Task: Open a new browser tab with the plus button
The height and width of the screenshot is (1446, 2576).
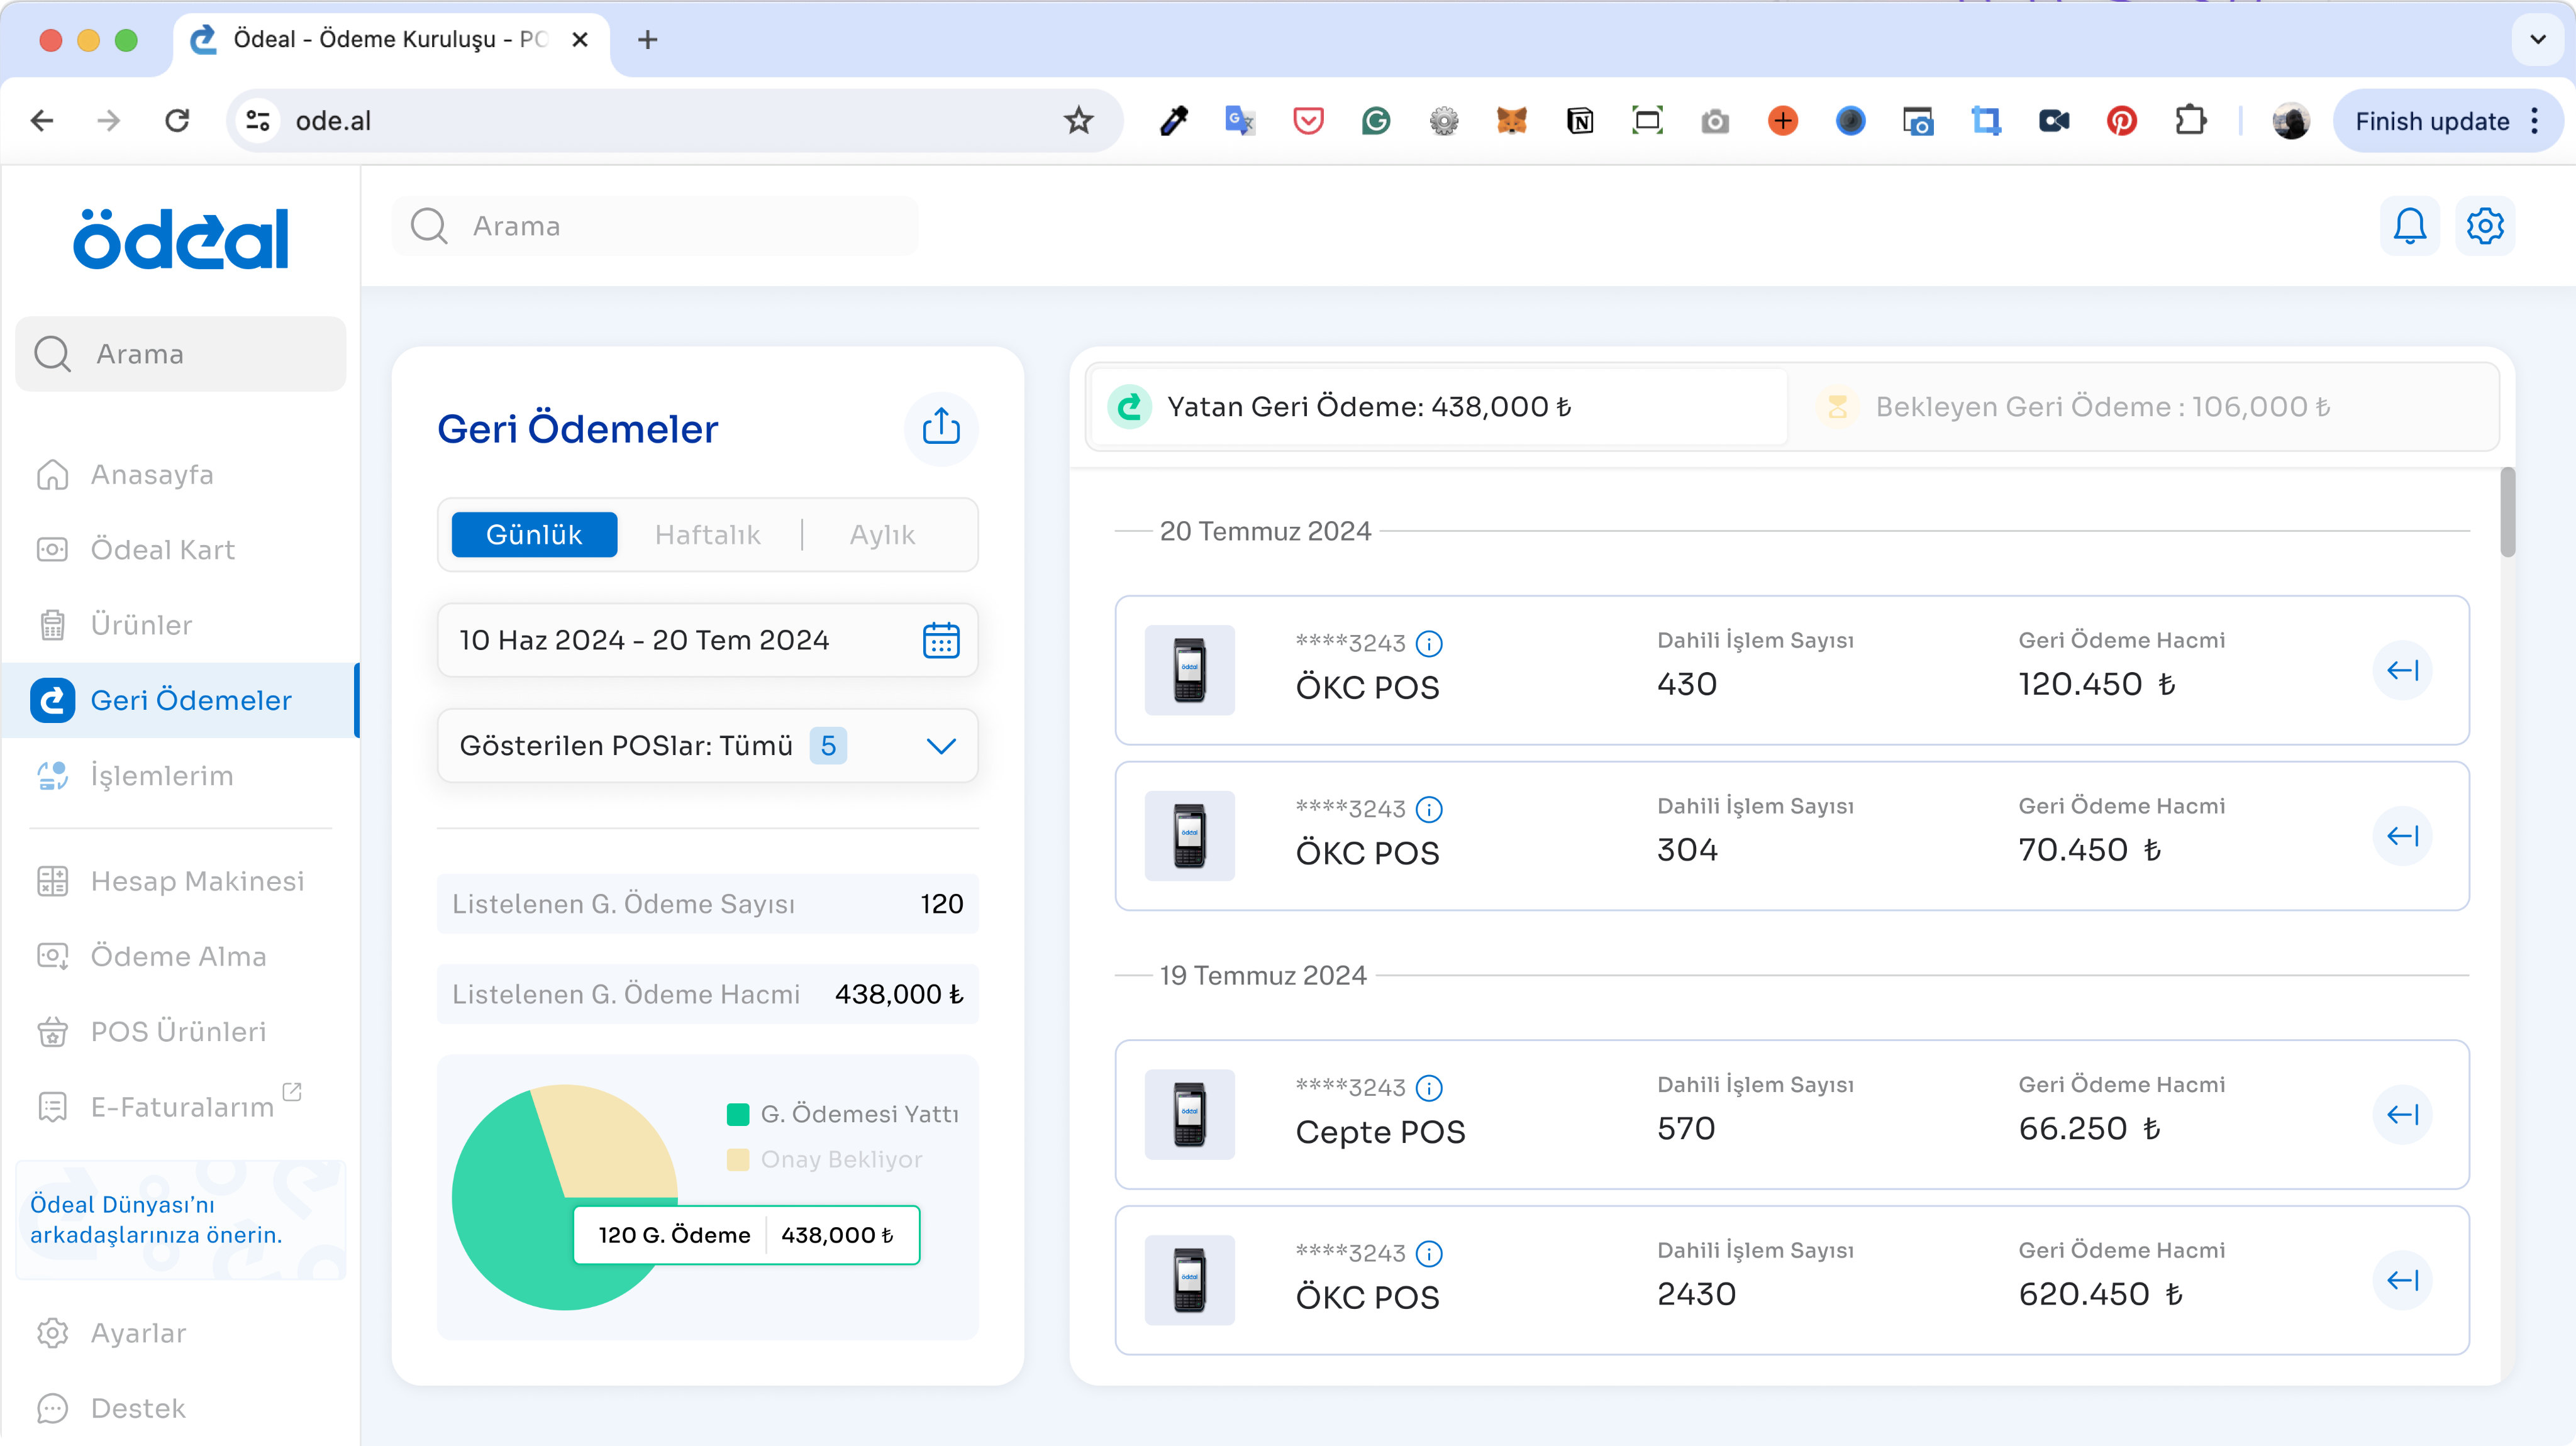Action: click(647, 40)
